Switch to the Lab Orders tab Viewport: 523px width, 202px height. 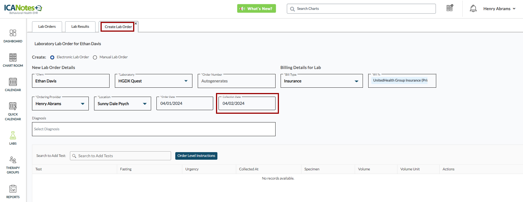[x=47, y=27]
